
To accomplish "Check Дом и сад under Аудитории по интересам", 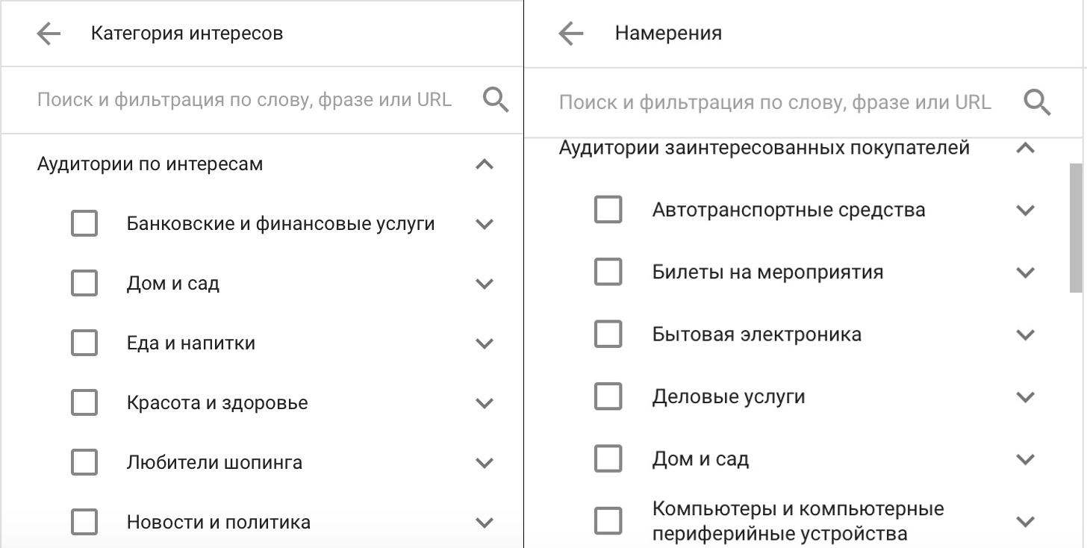I will click(x=84, y=282).
